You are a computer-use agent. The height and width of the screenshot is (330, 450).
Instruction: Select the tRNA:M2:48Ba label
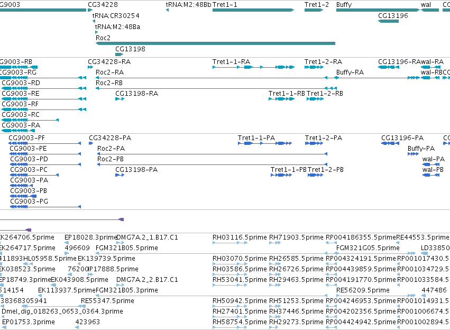pos(118,27)
